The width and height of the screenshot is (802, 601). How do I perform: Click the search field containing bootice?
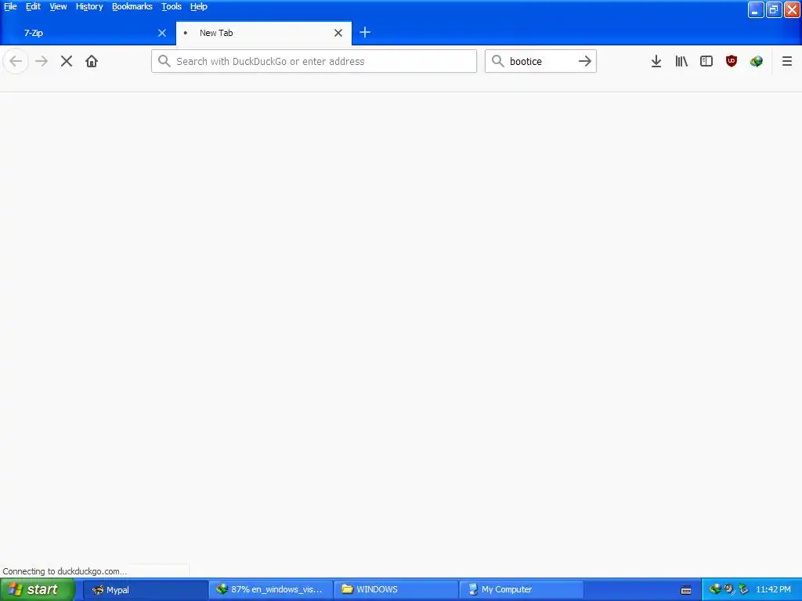pos(540,61)
